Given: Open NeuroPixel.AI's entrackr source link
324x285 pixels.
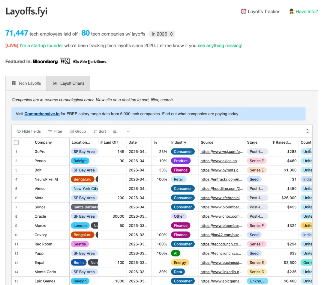Looking at the screenshot, I should (221, 179).
